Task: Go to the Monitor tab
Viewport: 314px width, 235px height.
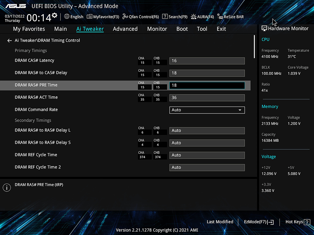Action: tap(157, 29)
